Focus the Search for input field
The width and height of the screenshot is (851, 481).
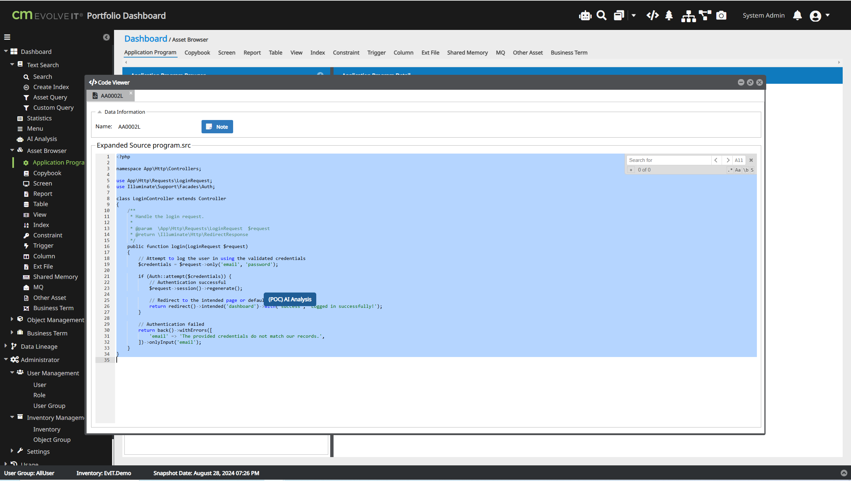[669, 160]
